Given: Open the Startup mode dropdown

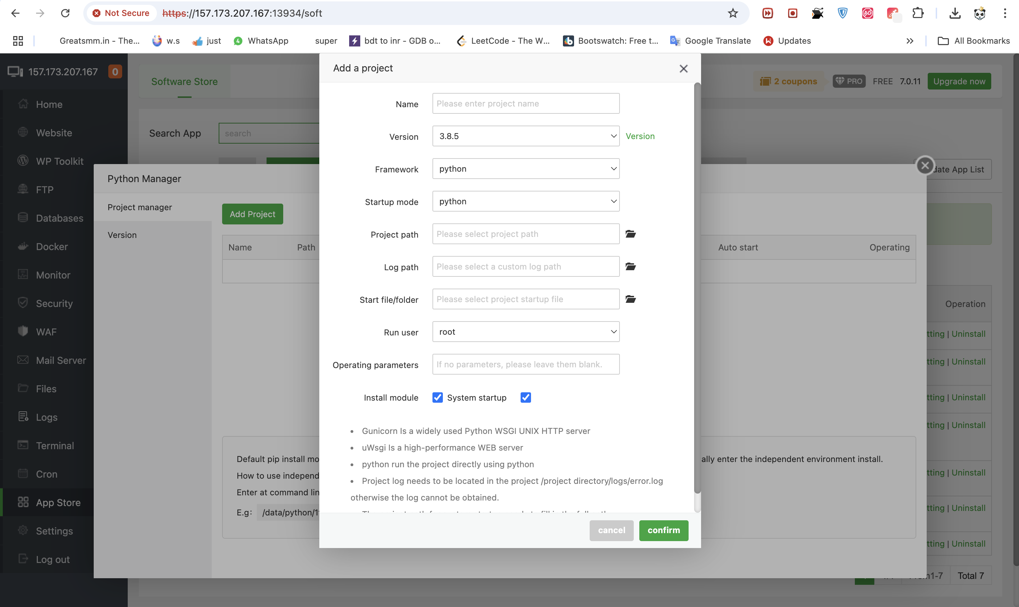Looking at the screenshot, I should point(525,201).
